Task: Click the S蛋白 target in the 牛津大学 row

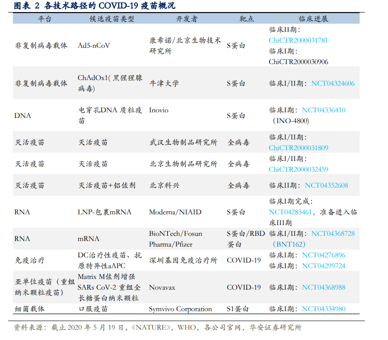Action: coord(236,83)
